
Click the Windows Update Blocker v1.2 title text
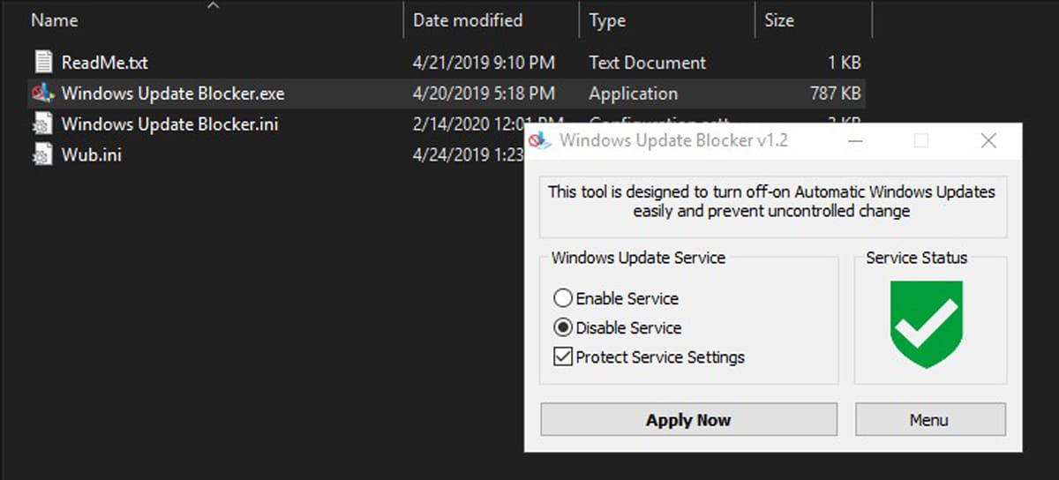click(673, 140)
